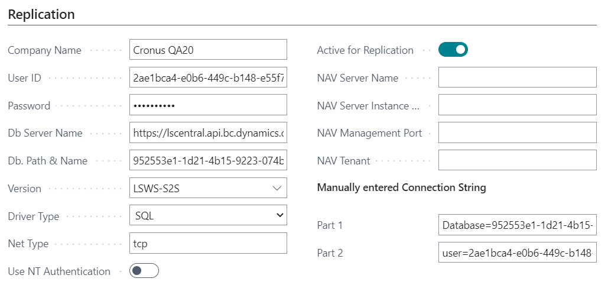Click the Db Server Name field
The image size is (608, 288).
207,133
